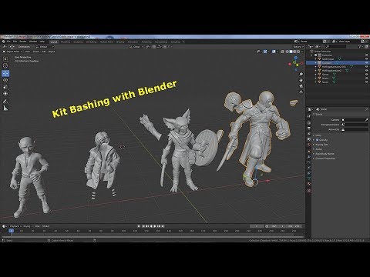Expand the Rigid Body World panel
Viewport: 370px width, 277px height.
tap(324, 154)
